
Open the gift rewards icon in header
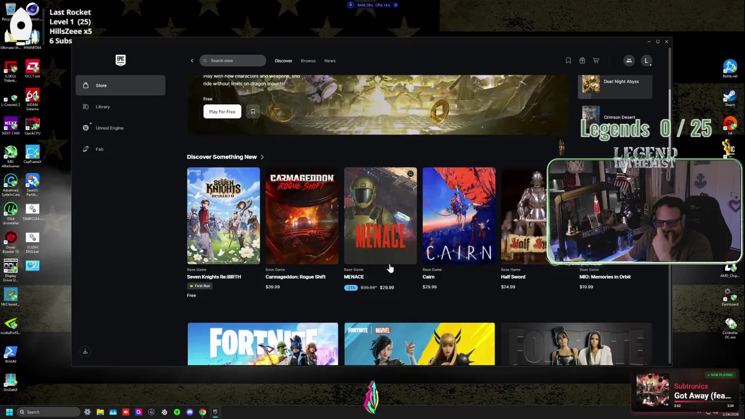tap(582, 61)
